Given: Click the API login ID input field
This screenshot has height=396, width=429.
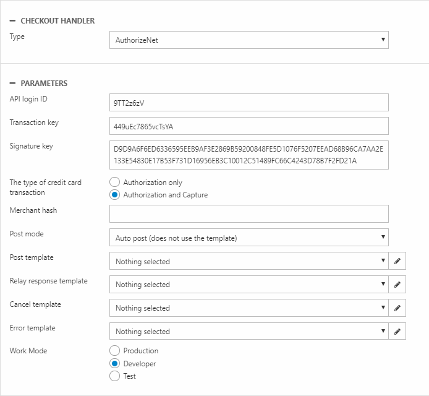Looking at the screenshot, I should (248, 103).
